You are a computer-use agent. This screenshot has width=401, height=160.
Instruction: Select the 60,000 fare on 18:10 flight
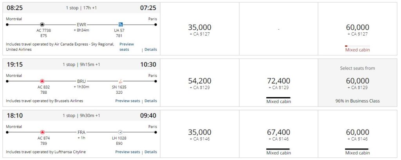(x=357, y=134)
